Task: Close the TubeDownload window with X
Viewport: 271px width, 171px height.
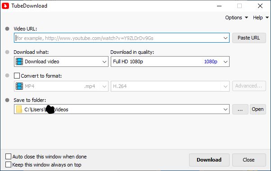Action: 260,6
